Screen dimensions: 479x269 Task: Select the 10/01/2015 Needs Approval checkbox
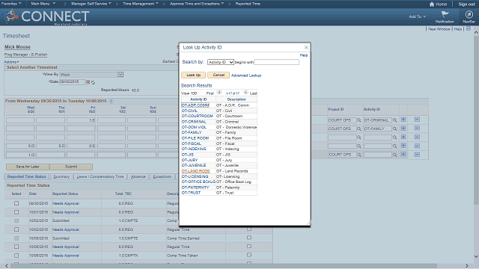click(16, 212)
